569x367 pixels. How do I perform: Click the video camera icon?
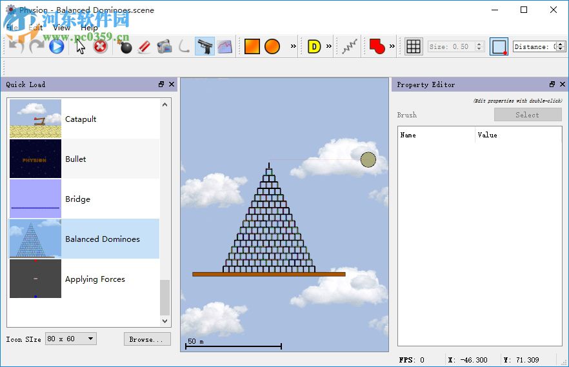pyautogui.click(x=165, y=46)
